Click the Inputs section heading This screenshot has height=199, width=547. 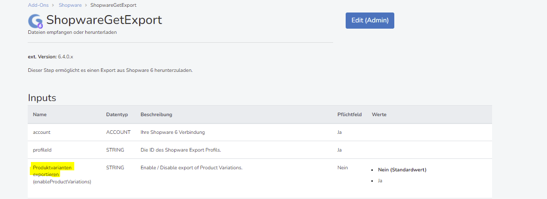[42, 98]
